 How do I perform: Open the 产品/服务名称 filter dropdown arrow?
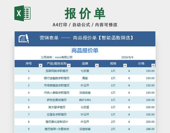pyautogui.click(x=69, y=65)
